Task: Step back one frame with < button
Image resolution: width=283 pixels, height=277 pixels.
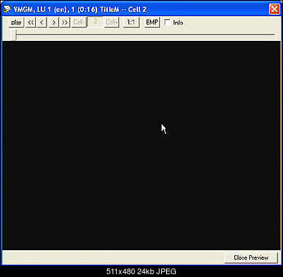Action: point(42,23)
